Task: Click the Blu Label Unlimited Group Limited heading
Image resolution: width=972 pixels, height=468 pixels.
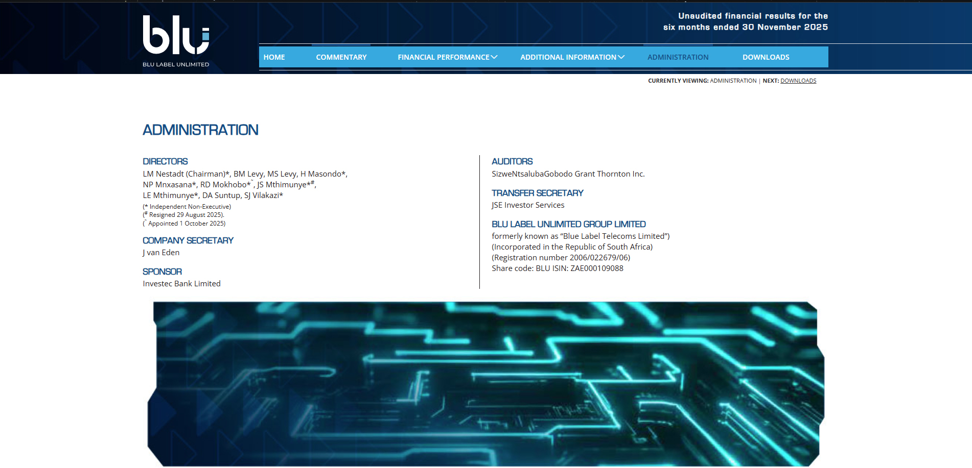Action: point(569,224)
